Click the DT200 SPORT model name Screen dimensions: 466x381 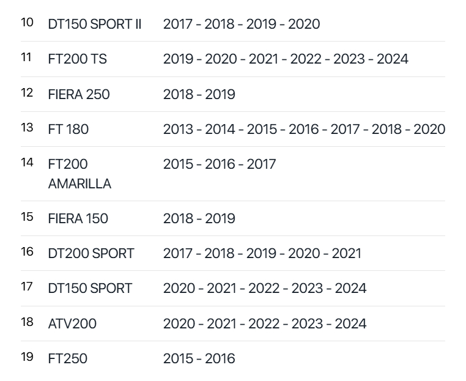91,253
